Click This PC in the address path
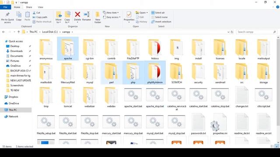This screenshot has width=280, height=157. 33,32
